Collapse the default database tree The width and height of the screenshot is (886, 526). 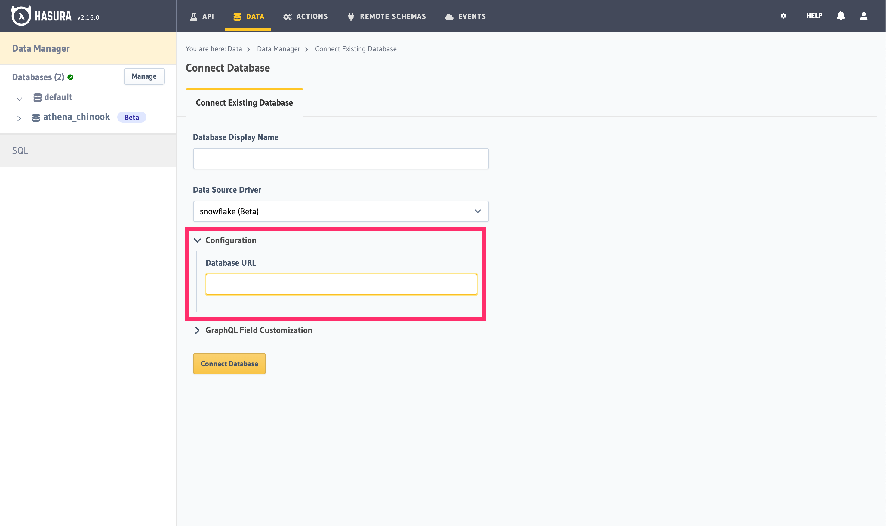coord(20,99)
